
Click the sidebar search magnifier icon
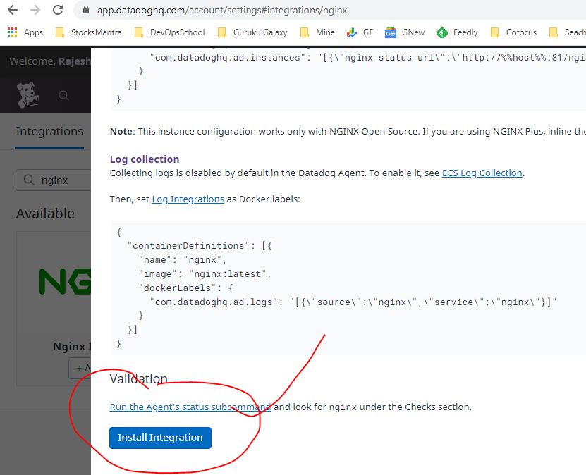[x=64, y=96]
